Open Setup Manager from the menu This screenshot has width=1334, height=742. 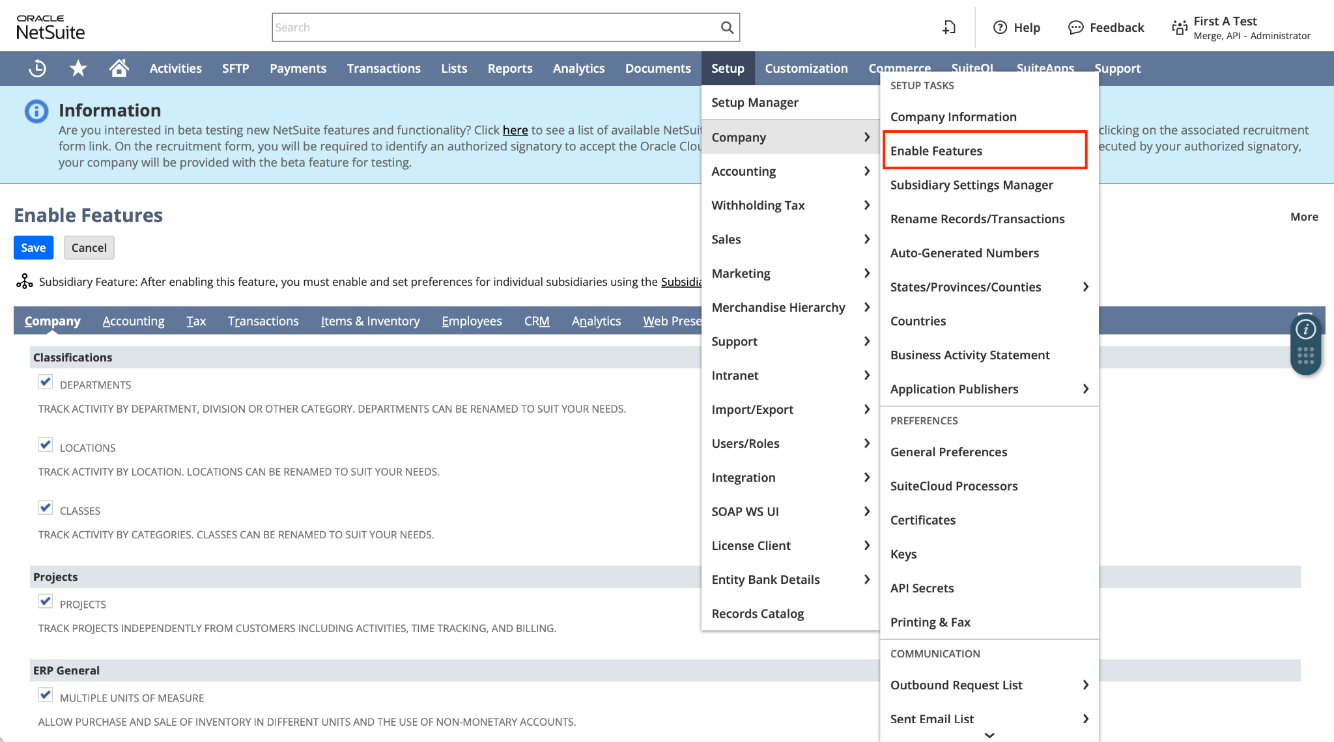pyautogui.click(x=790, y=102)
